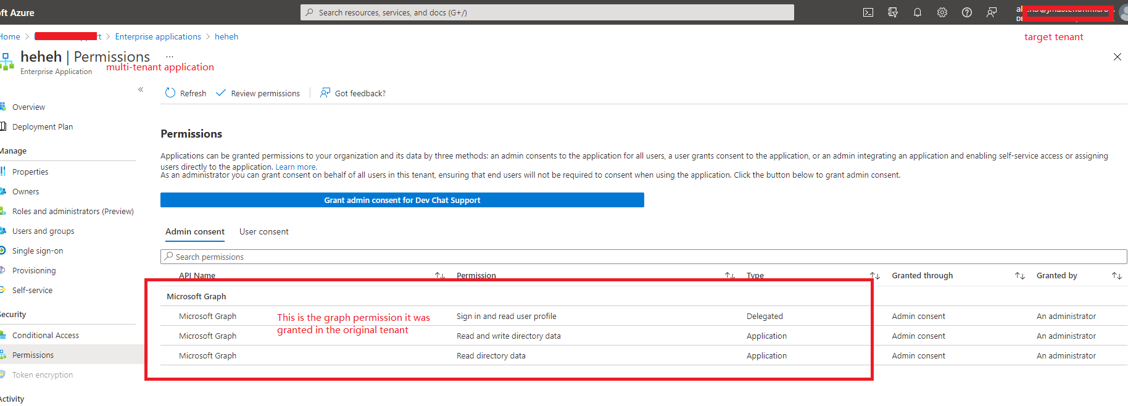Select the 'Sign in and read user profile' permission
Screen dimensions: 1128x406
coord(507,316)
